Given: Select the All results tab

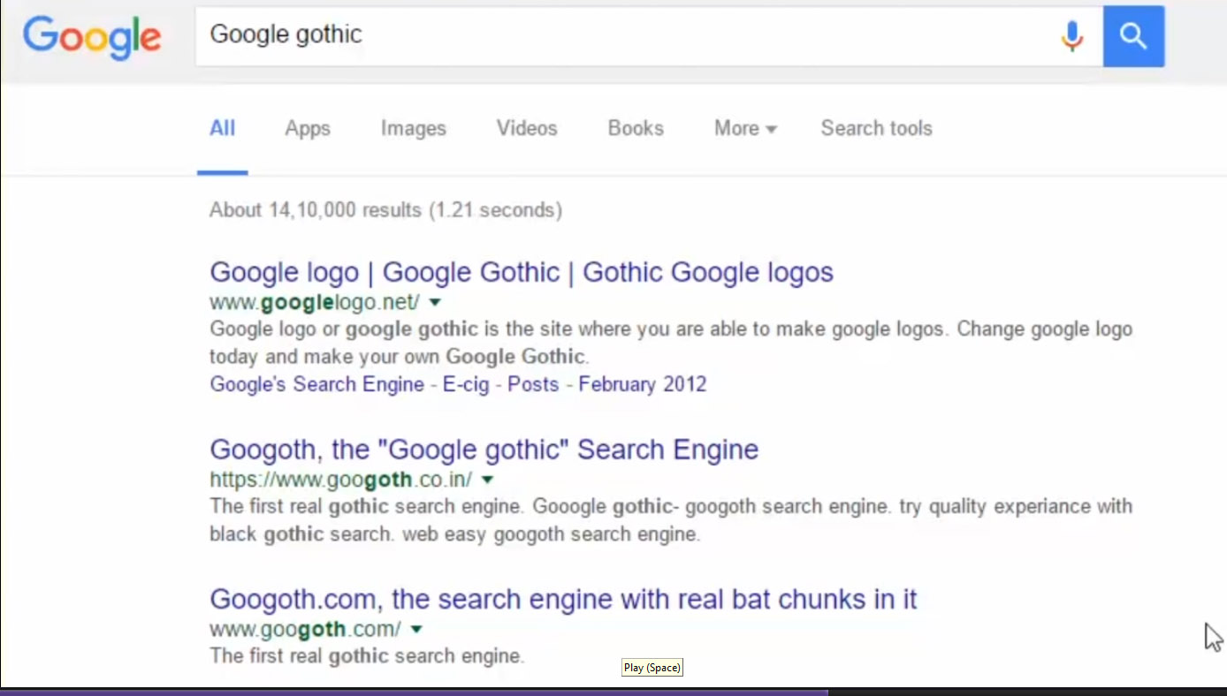Looking at the screenshot, I should pyautogui.click(x=222, y=129).
